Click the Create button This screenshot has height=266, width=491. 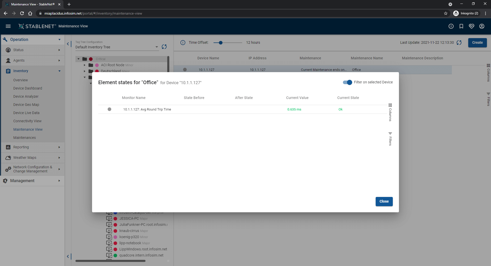477,42
